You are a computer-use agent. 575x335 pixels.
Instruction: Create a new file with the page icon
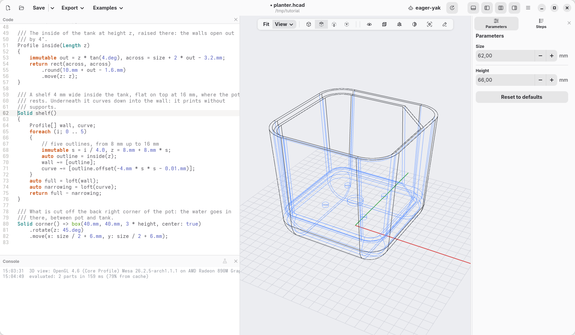(8, 8)
